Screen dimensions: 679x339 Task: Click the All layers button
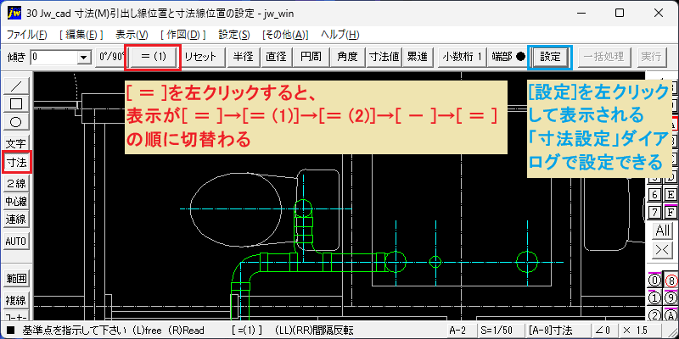[663, 230]
